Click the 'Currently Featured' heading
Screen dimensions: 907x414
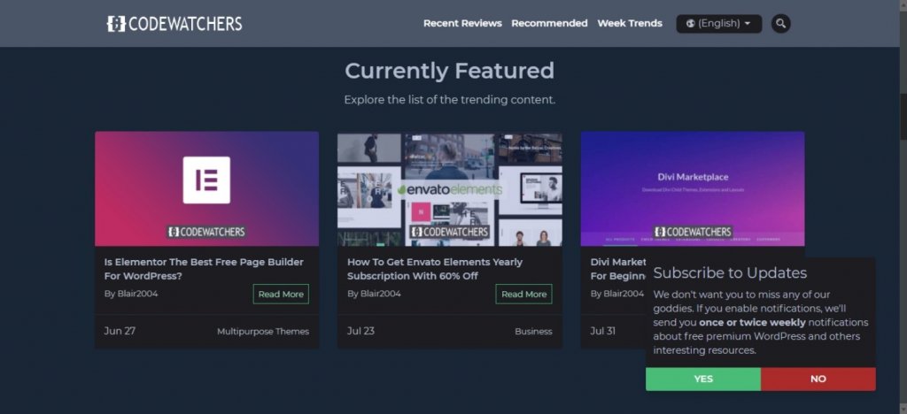coord(449,71)
